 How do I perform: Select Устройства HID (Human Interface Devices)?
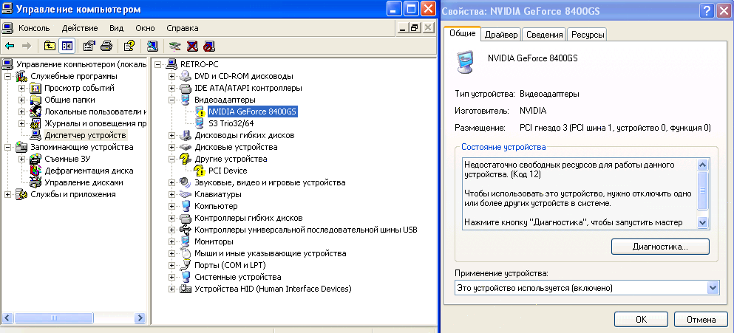click(x=273, y=289)
